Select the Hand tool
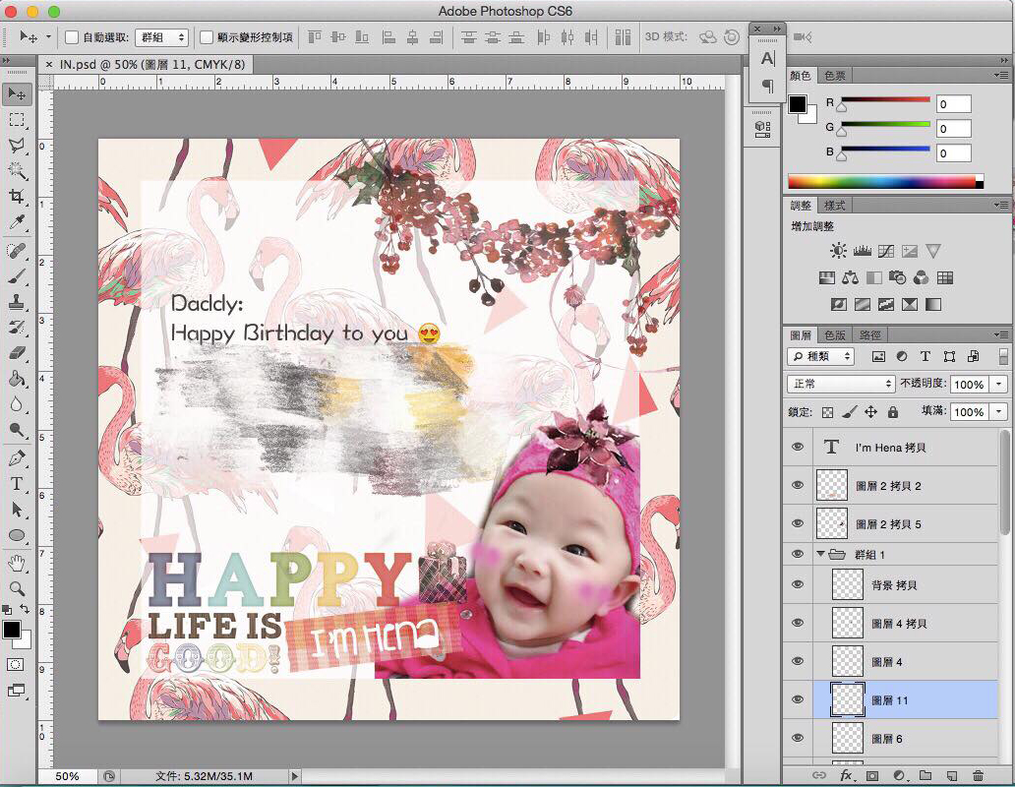This screenshot has width=1015, height=787. [17, 563]
